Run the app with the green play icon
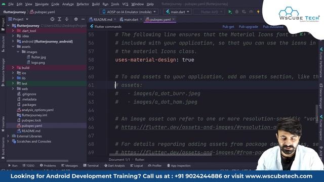The image size is (324, 182). click(230, 12)
